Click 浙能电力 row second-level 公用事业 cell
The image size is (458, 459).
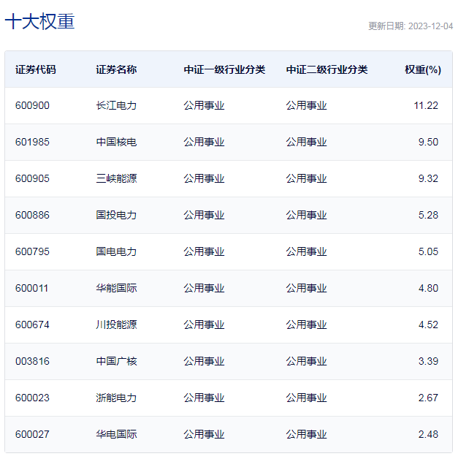(x=307, y=398)
